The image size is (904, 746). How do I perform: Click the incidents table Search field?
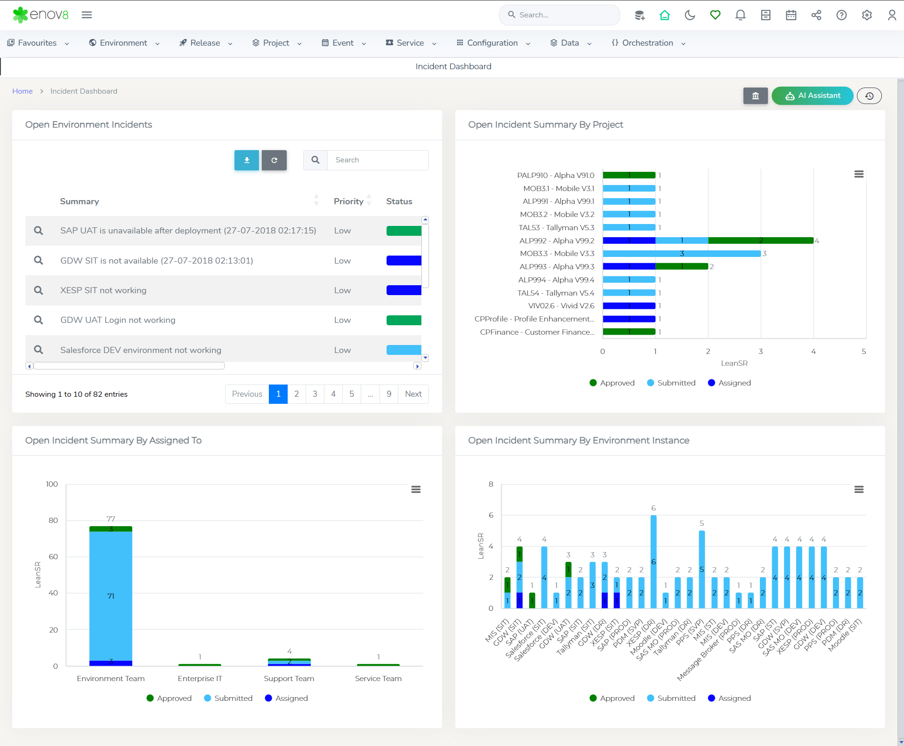[x=378, y=160]
